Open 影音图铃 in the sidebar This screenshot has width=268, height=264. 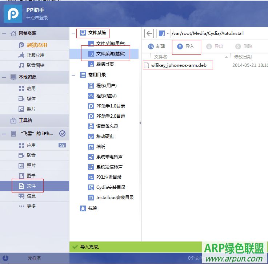tap(35, 65)
